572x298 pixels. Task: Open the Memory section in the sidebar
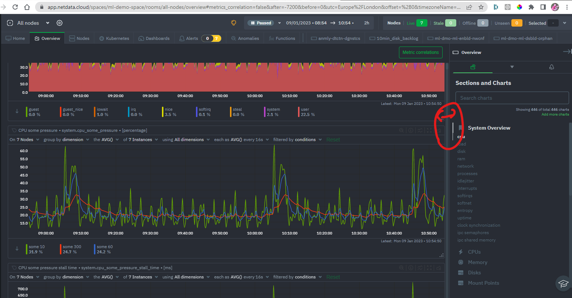coord(477,262)
